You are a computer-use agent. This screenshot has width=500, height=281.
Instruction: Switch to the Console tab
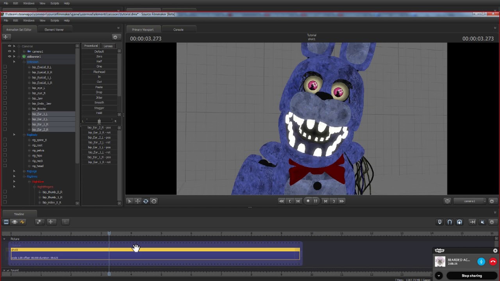pyautogui.click(x=179, y=30)
